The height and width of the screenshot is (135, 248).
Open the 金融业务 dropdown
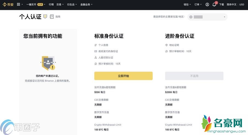[x=86, y=4]
